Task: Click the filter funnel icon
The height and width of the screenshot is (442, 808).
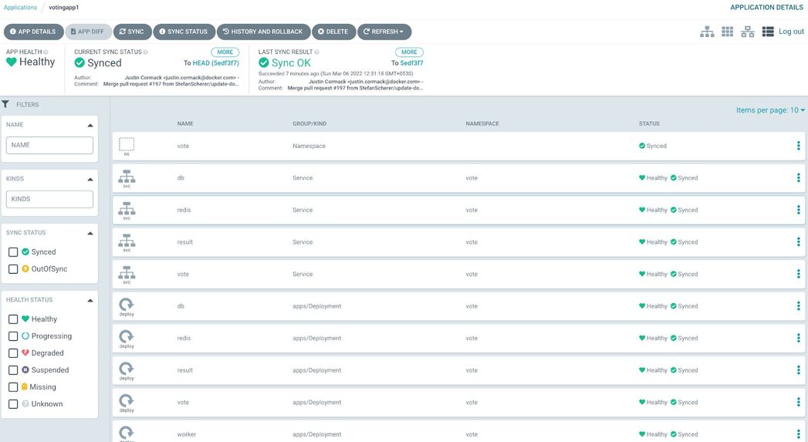Action: coord(5,104)
